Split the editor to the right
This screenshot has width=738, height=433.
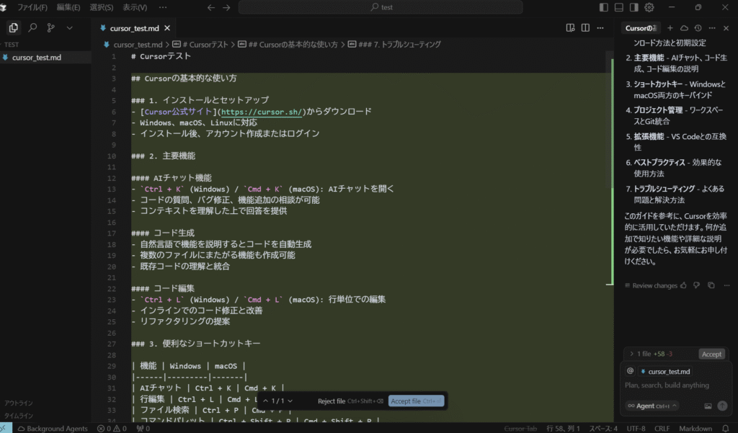coord(585,28)
